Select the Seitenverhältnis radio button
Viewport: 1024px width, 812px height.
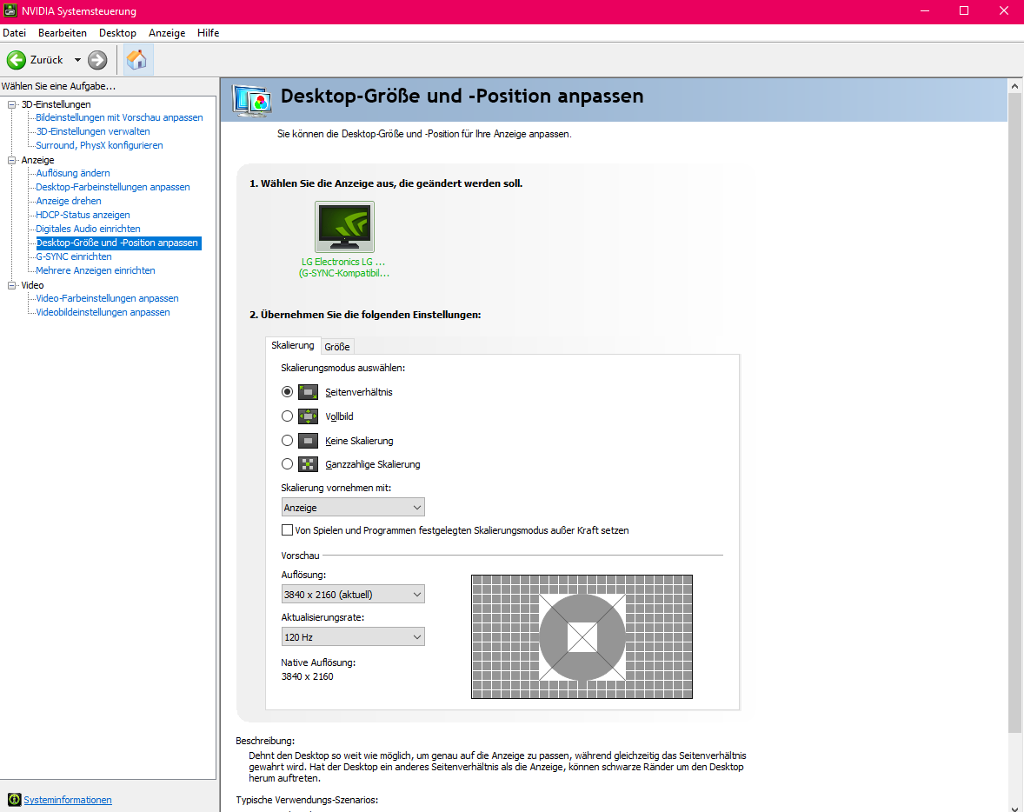pos(288,392)
